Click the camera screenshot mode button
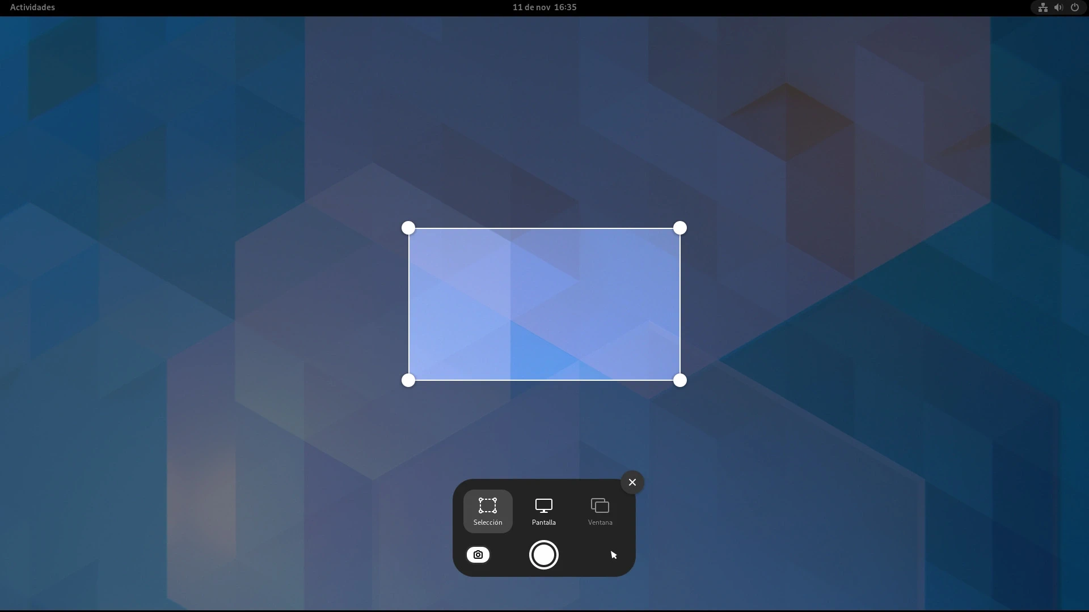1089x612 pixels. click(478, 555)
